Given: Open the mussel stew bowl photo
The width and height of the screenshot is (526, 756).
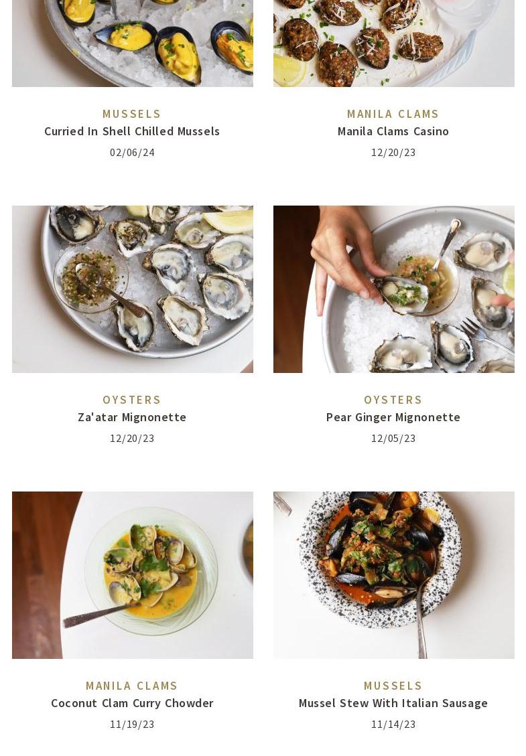Looking at the screenshot, I should tap(393, 575).
